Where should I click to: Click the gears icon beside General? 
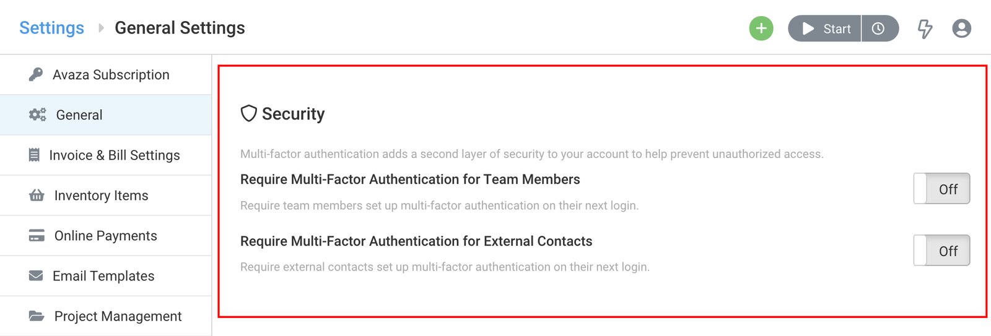[x=37, y=114]
